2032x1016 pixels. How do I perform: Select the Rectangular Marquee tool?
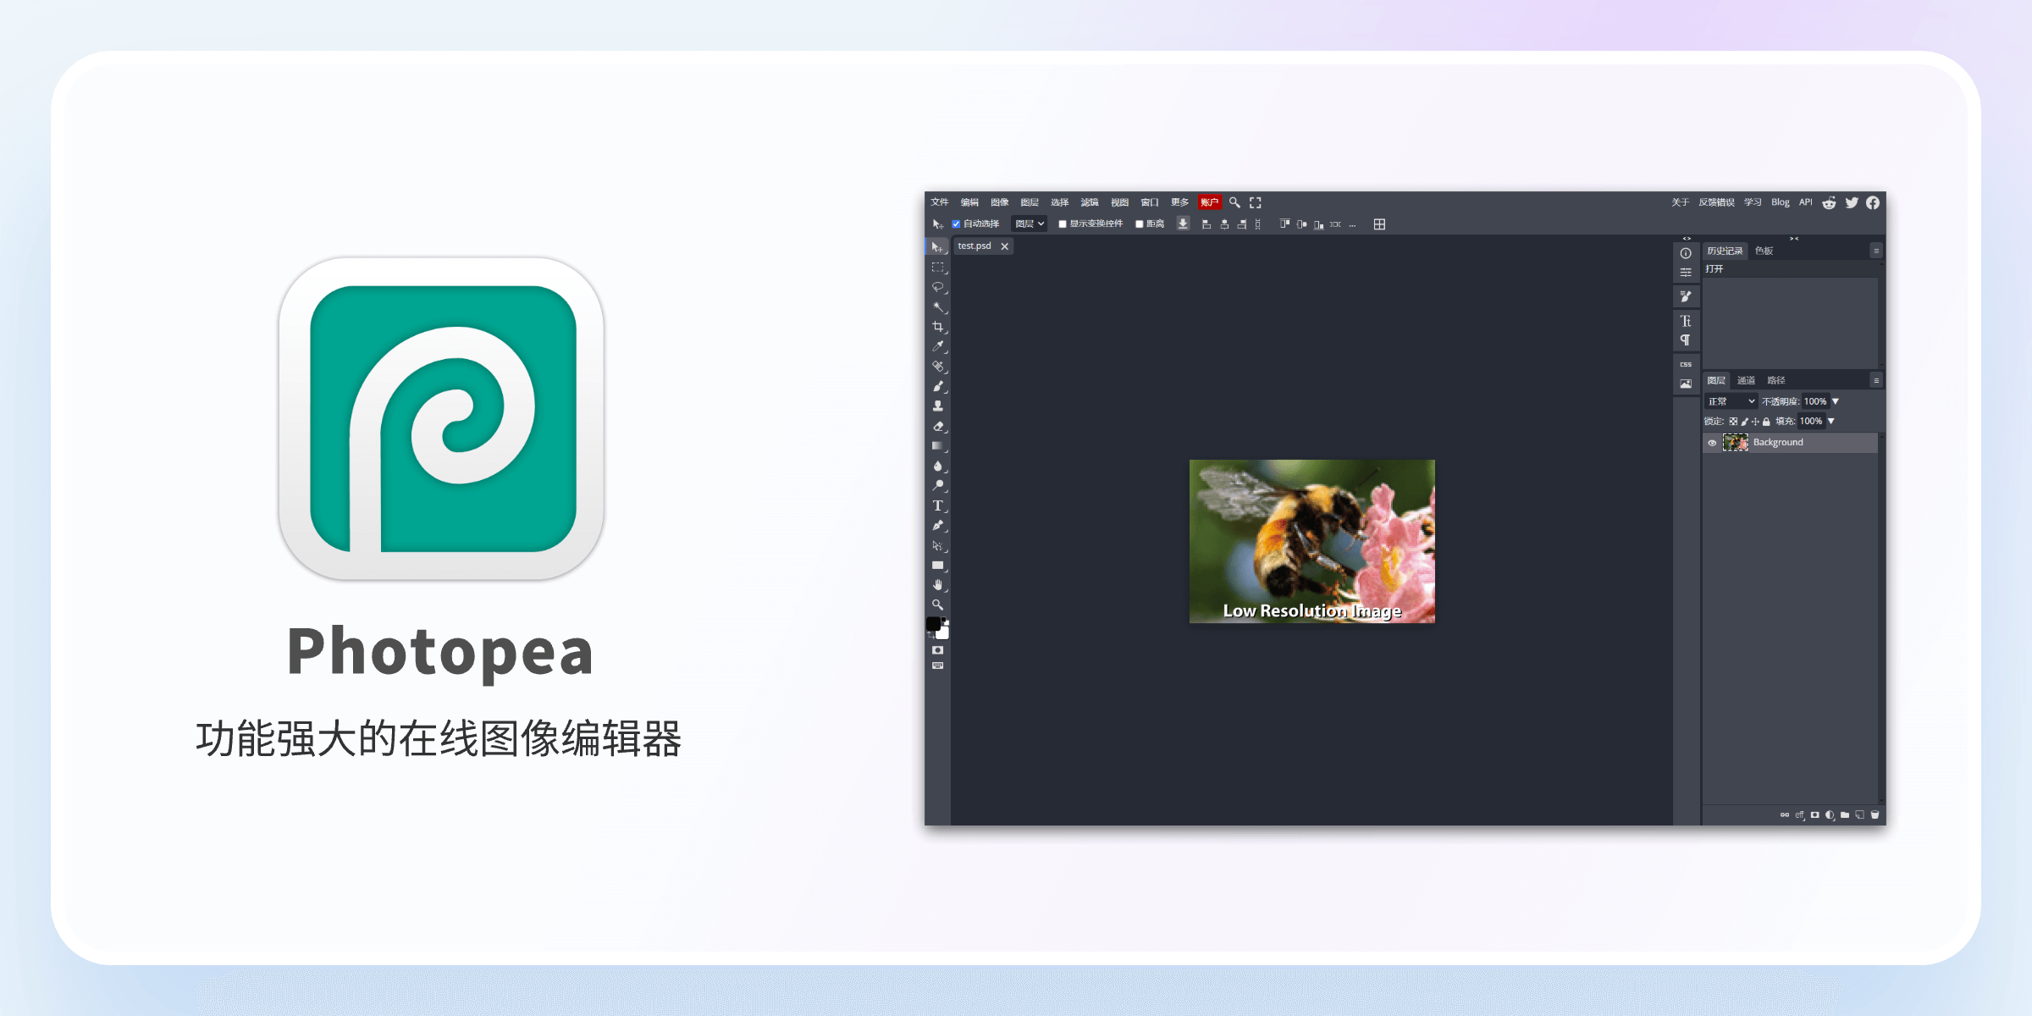click(x=937, y=267)
